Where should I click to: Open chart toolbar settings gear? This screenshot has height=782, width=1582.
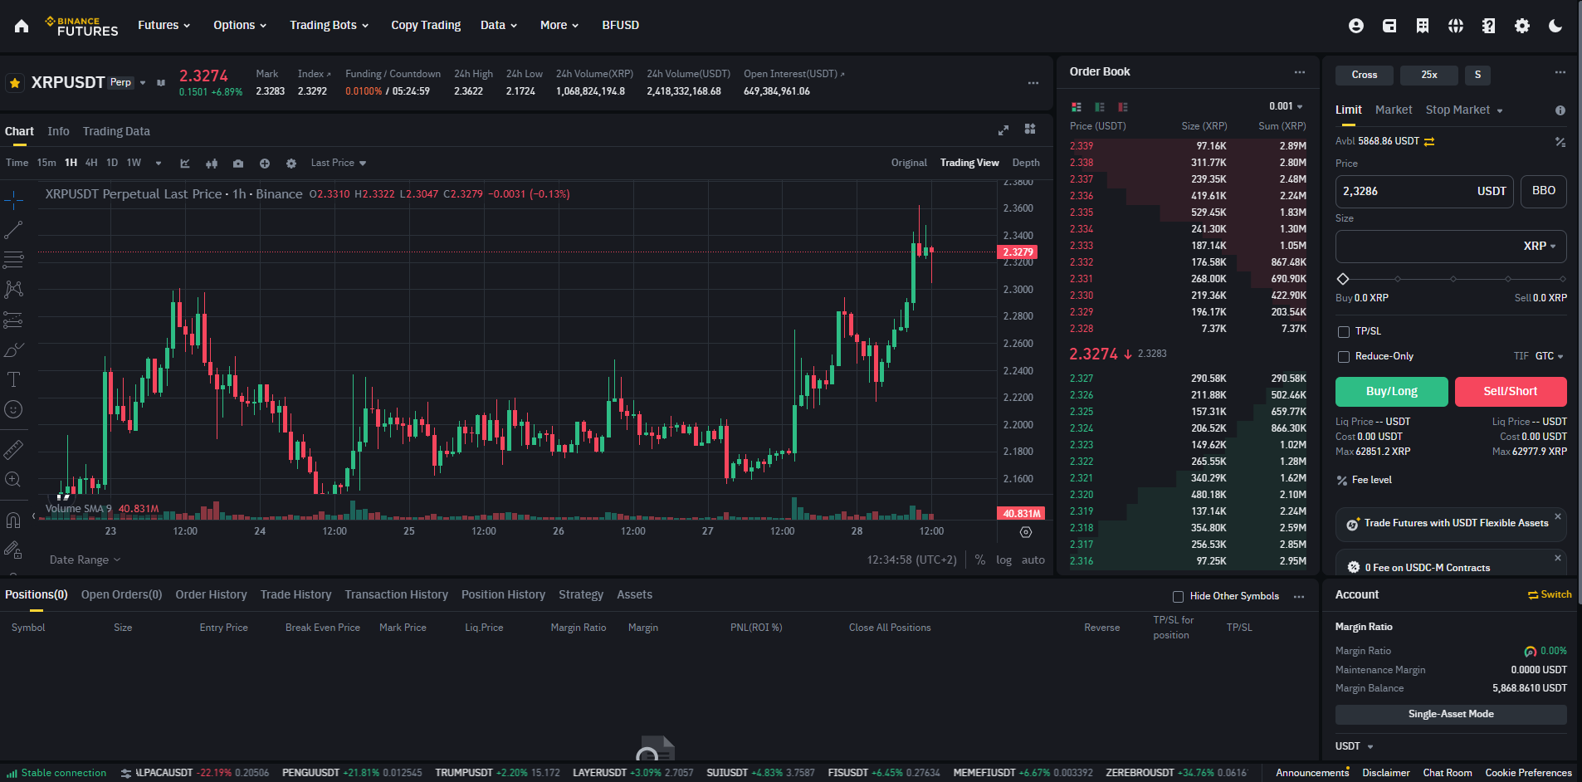click(291, 164)
